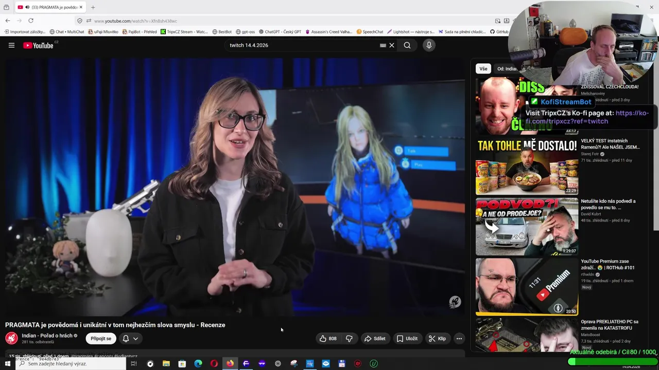Click the Firefox address bar URL
This screenshot has width=659, height=370.
tap(135, 21)
